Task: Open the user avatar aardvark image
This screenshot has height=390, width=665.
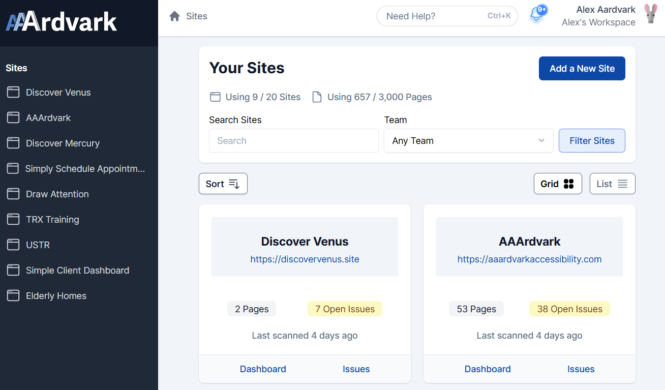Action: (651, 14)
